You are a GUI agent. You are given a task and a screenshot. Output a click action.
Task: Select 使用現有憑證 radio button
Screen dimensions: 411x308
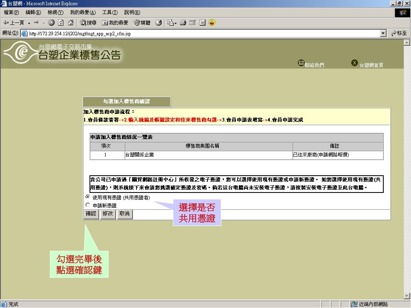pyautogui.click(x=88, y=197)
